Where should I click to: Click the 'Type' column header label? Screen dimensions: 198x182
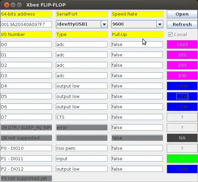pyautogui.click(x=82, y=34)
